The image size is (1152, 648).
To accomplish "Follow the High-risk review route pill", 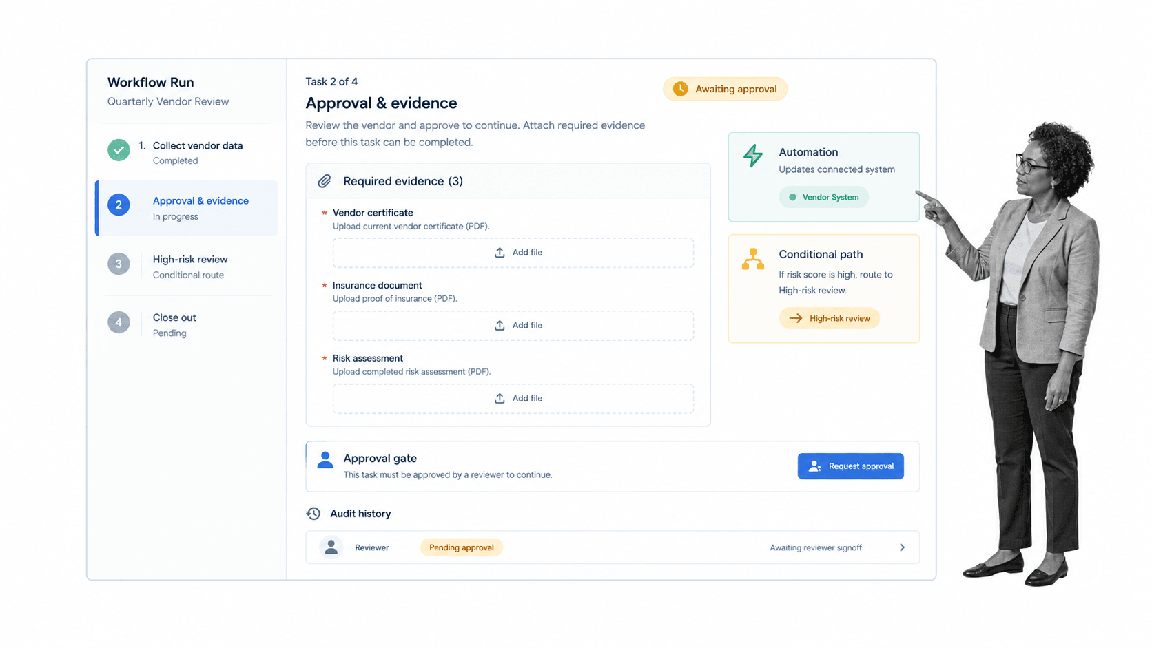I will pyautogui.click(x=829, y=318).
